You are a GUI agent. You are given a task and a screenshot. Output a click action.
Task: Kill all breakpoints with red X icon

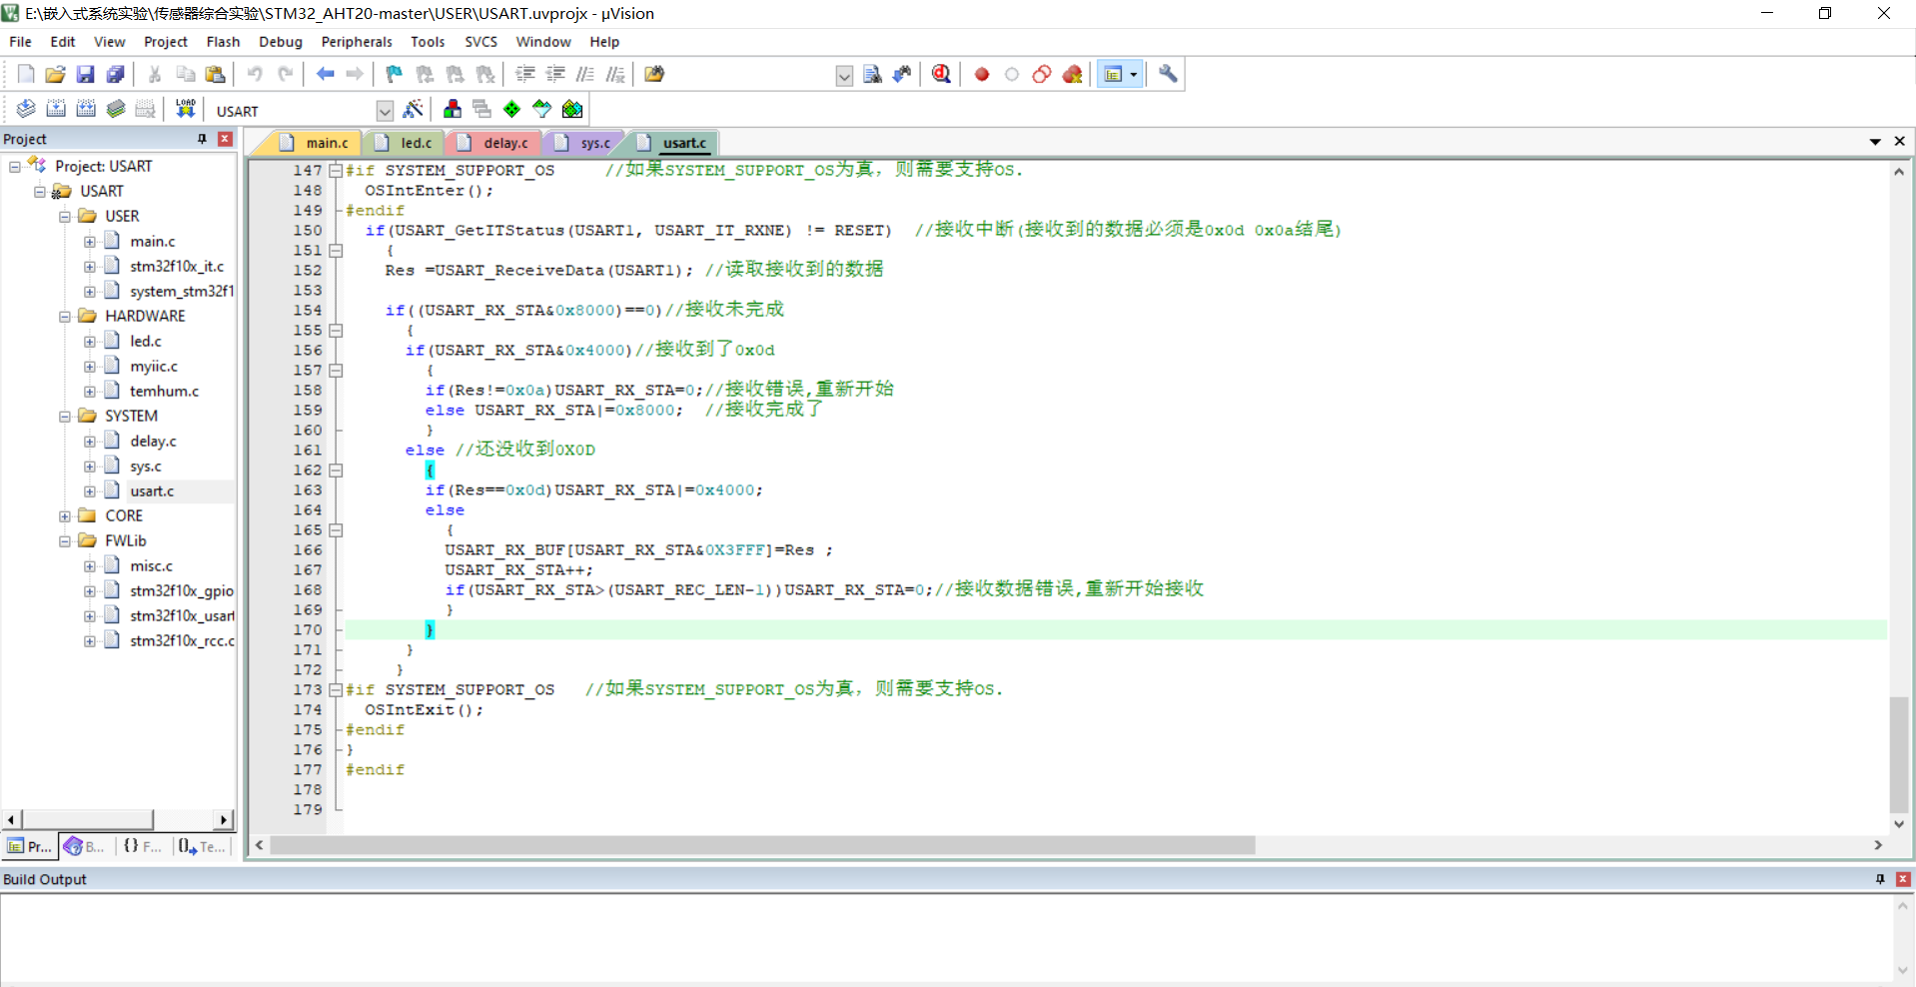[x=1073, y=74]
